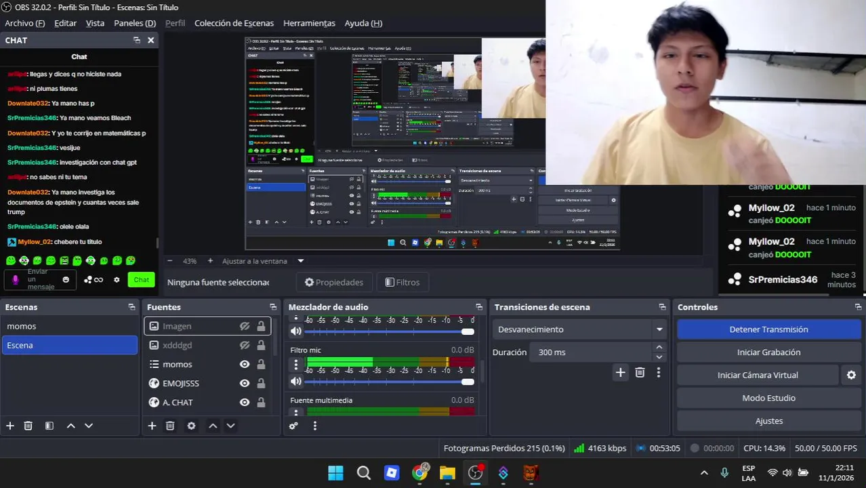This screenshot has width=866, height=488.
Task: Open Herramientas menu
Action: 309,23
